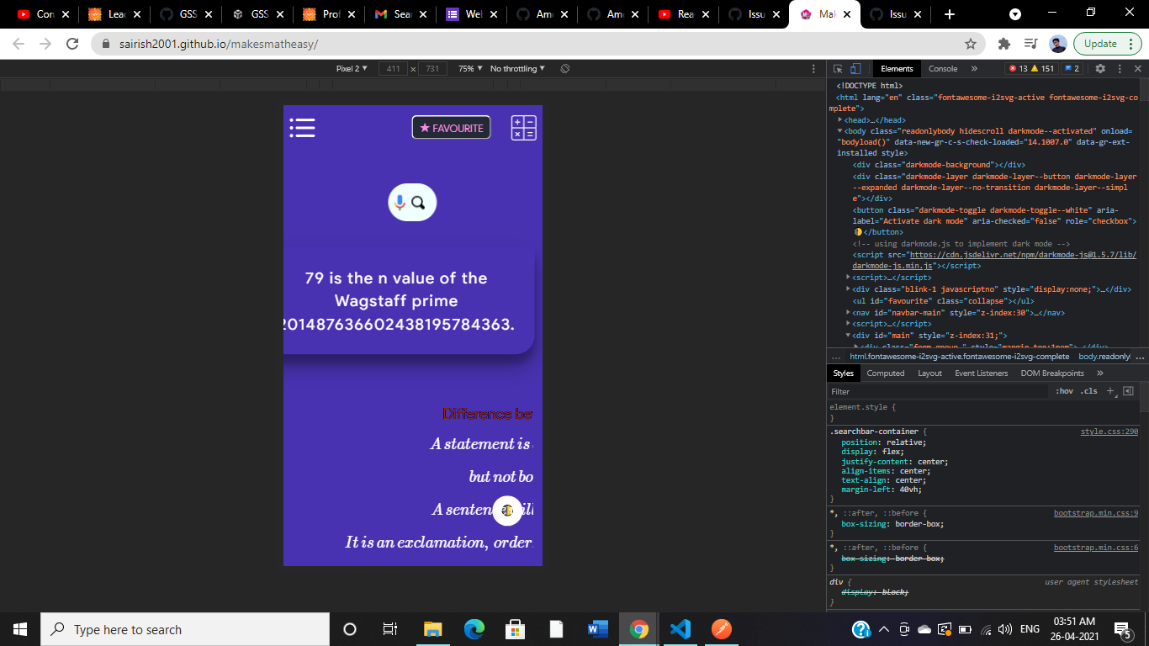Open the Chrome profile avatar
Screen dimensions: 1149x646
[1059, 44]
